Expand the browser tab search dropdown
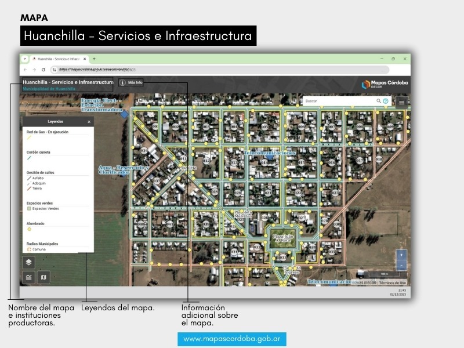 pos(25,59)
